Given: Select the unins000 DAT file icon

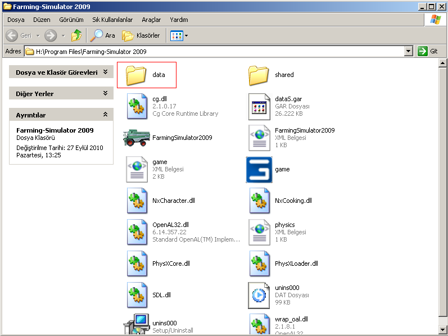Looking at the screenshot, I should [259, 295].
